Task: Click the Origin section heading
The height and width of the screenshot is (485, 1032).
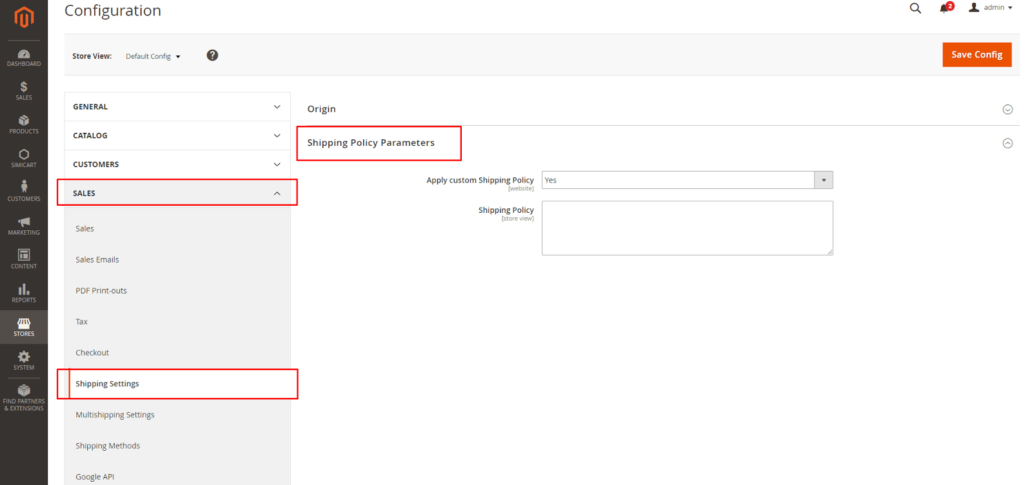Action: 321,109
